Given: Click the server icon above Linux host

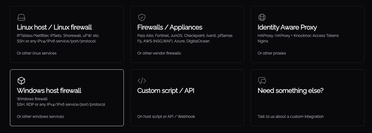Looking at the screenshot, I should [21, 17].
